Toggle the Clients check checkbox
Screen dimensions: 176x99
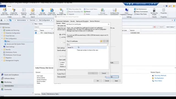(x=58, y=70)
